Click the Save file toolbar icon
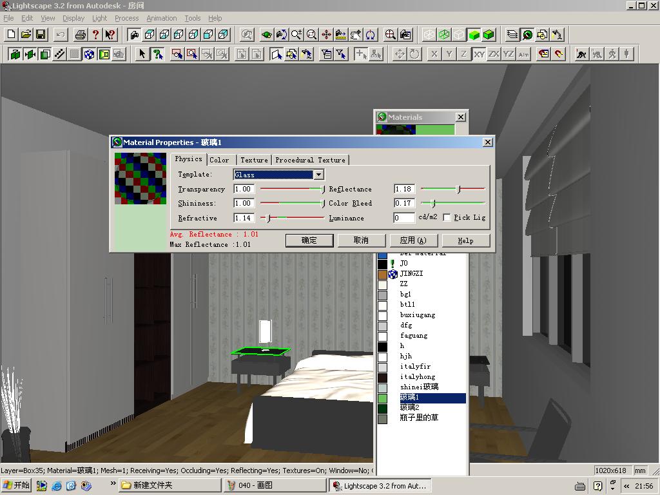 coord(41,34)
